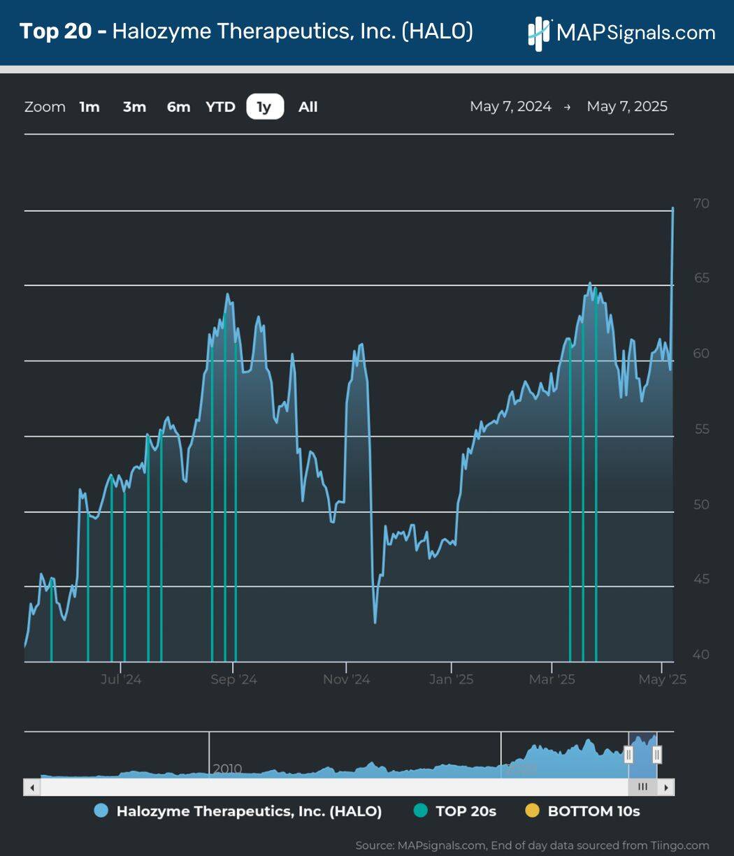Click the 'Source: MAPsignals.com' attribution text
Viewport: 734px width, 856px height.
click(x=532, y=846)
